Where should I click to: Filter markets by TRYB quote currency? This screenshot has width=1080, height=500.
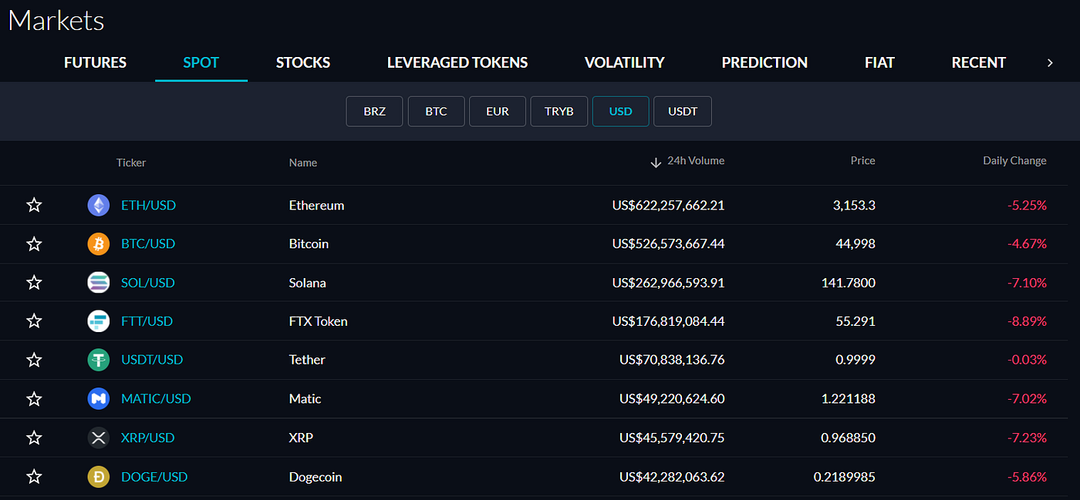559,111
